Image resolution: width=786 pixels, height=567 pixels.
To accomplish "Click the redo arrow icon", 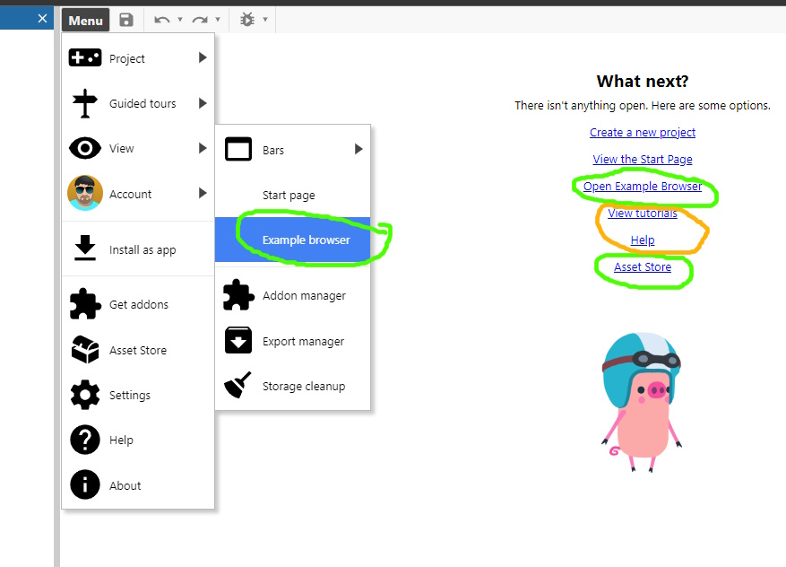I will [x=200, y=20].
